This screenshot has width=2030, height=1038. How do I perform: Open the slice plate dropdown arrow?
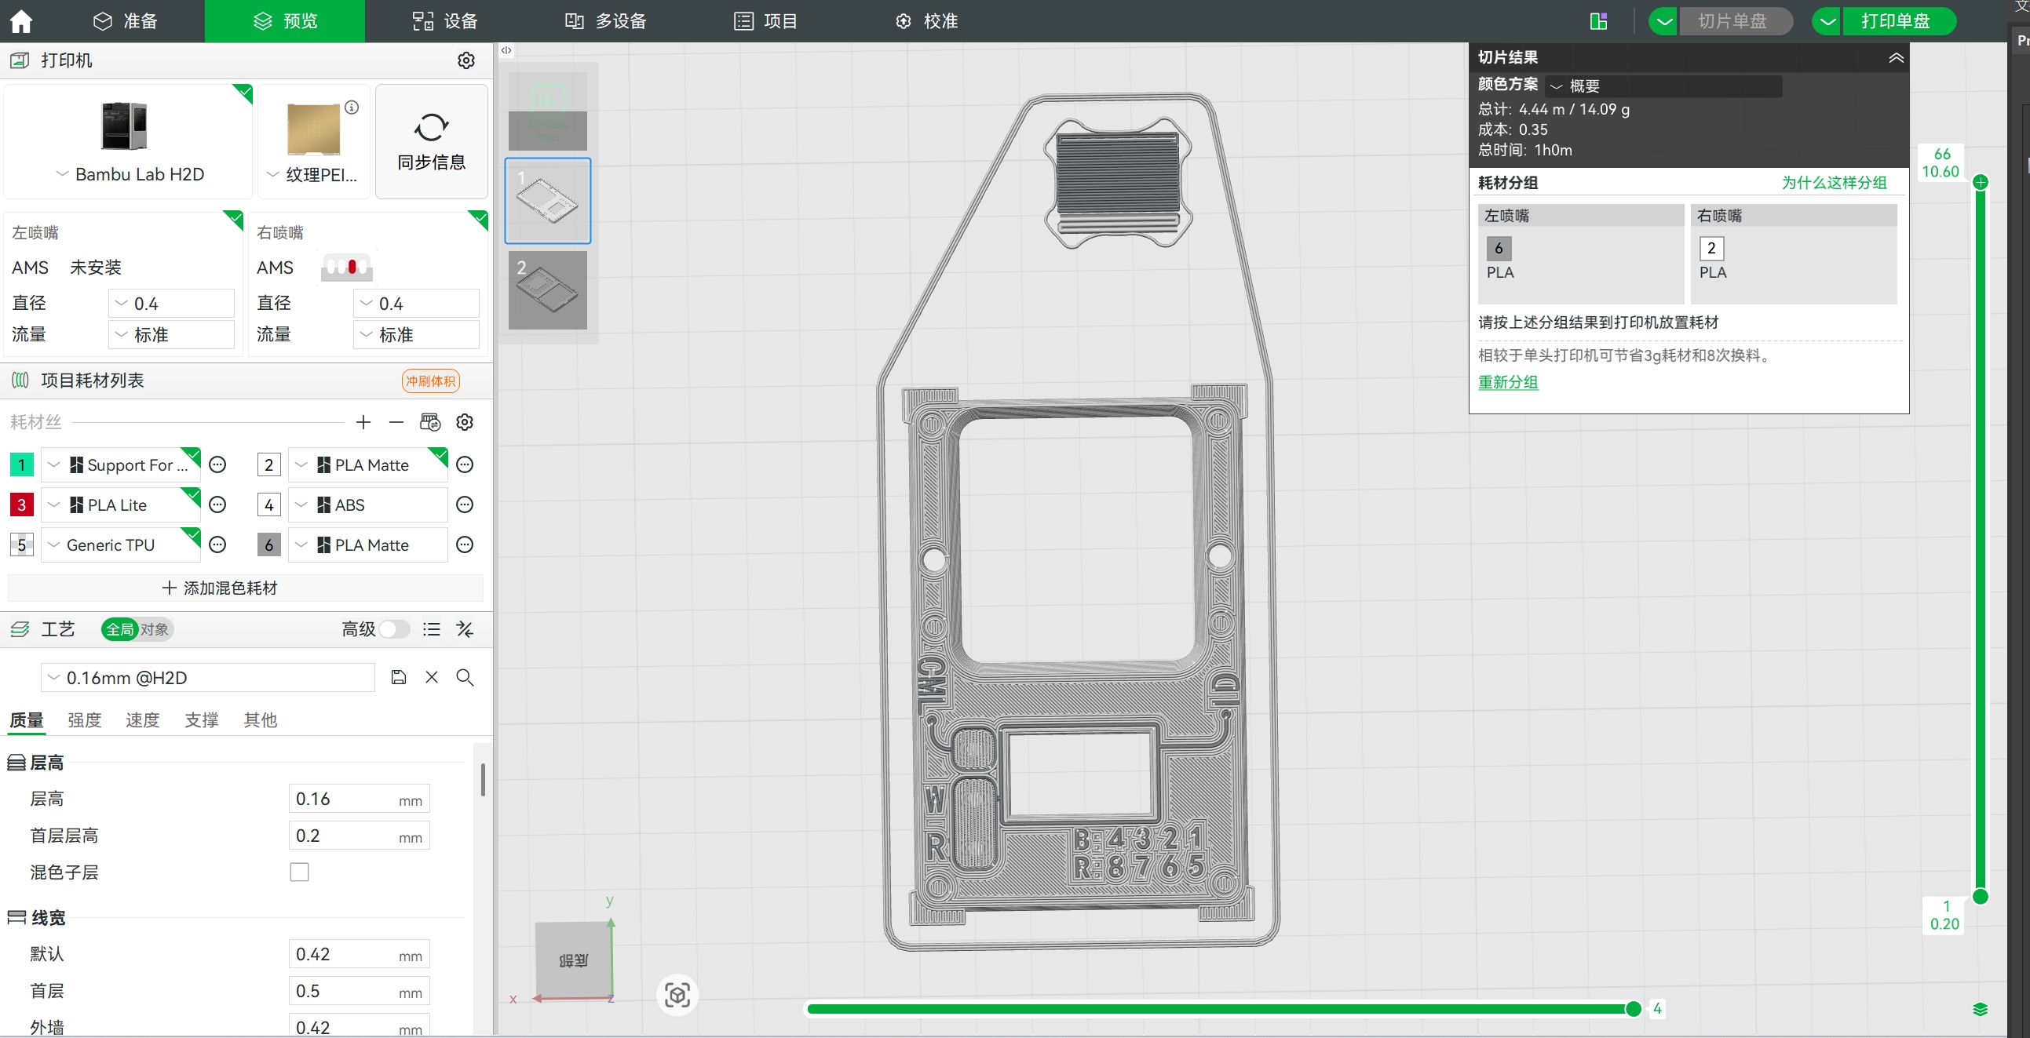(1663, 21)
